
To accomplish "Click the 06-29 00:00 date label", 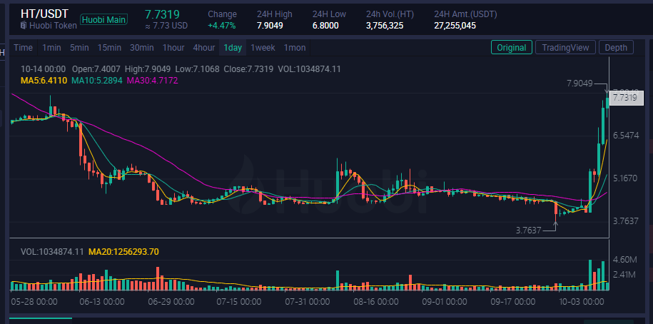I will tap(171, 301).
